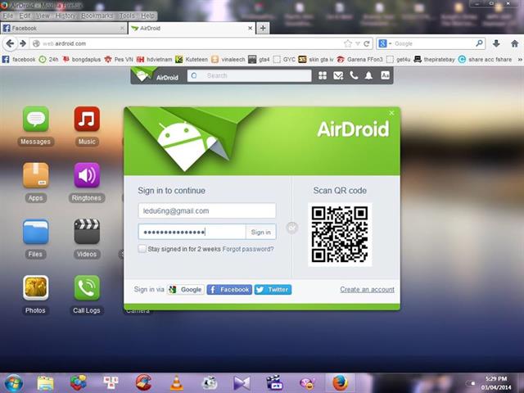Open the Garena FFon3 bookmark

(x=360, y=60)
